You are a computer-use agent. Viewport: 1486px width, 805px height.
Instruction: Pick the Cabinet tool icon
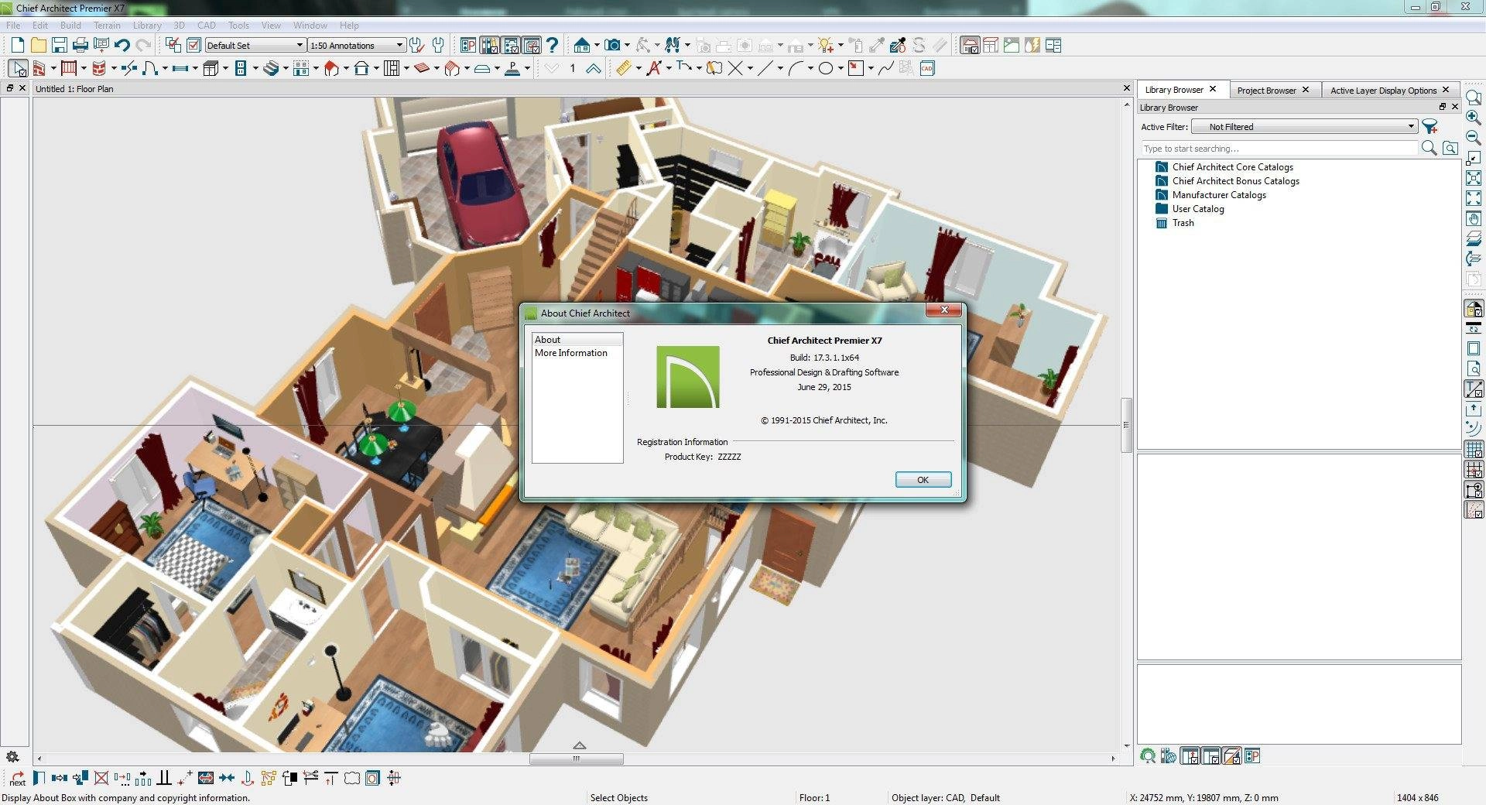coord(210,68)
